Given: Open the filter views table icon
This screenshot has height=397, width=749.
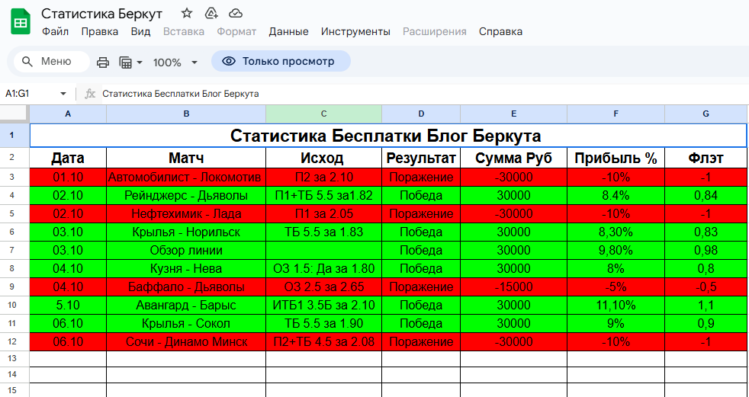Looking at the screenshot, I should coord(126,62).
